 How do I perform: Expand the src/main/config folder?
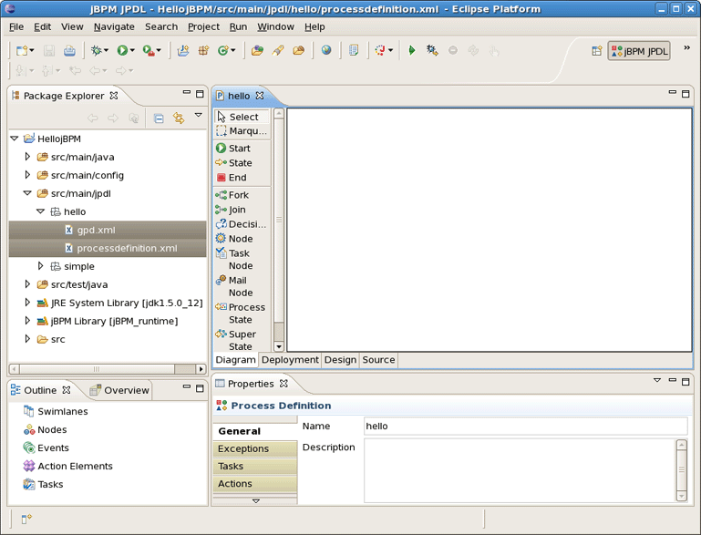click(27, 175)
